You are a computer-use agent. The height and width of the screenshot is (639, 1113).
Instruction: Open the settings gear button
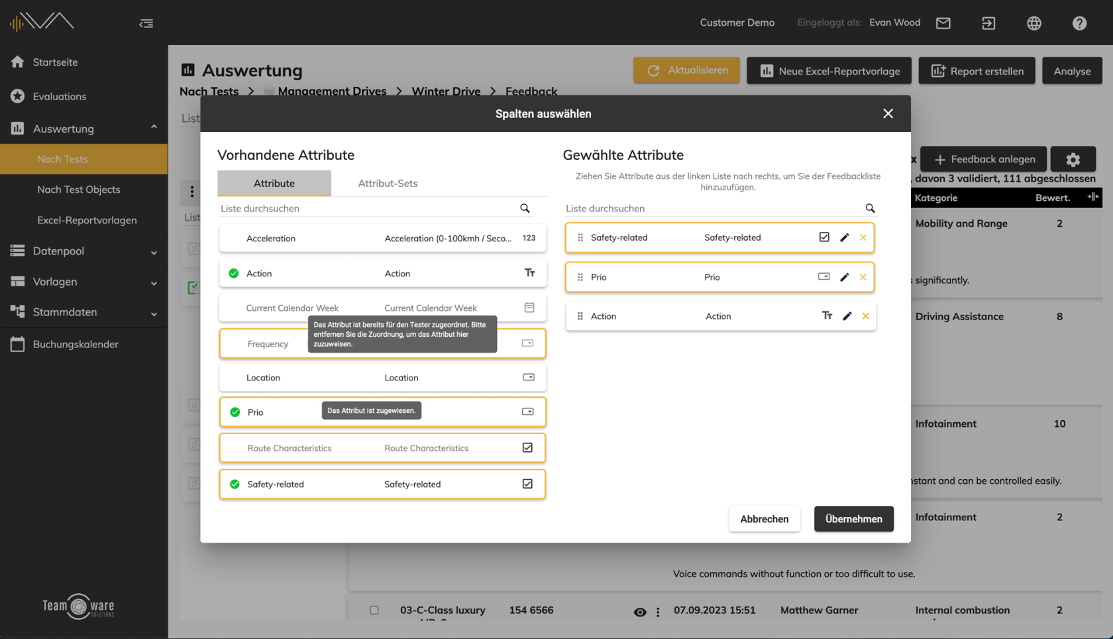(x=1073, y=159)
